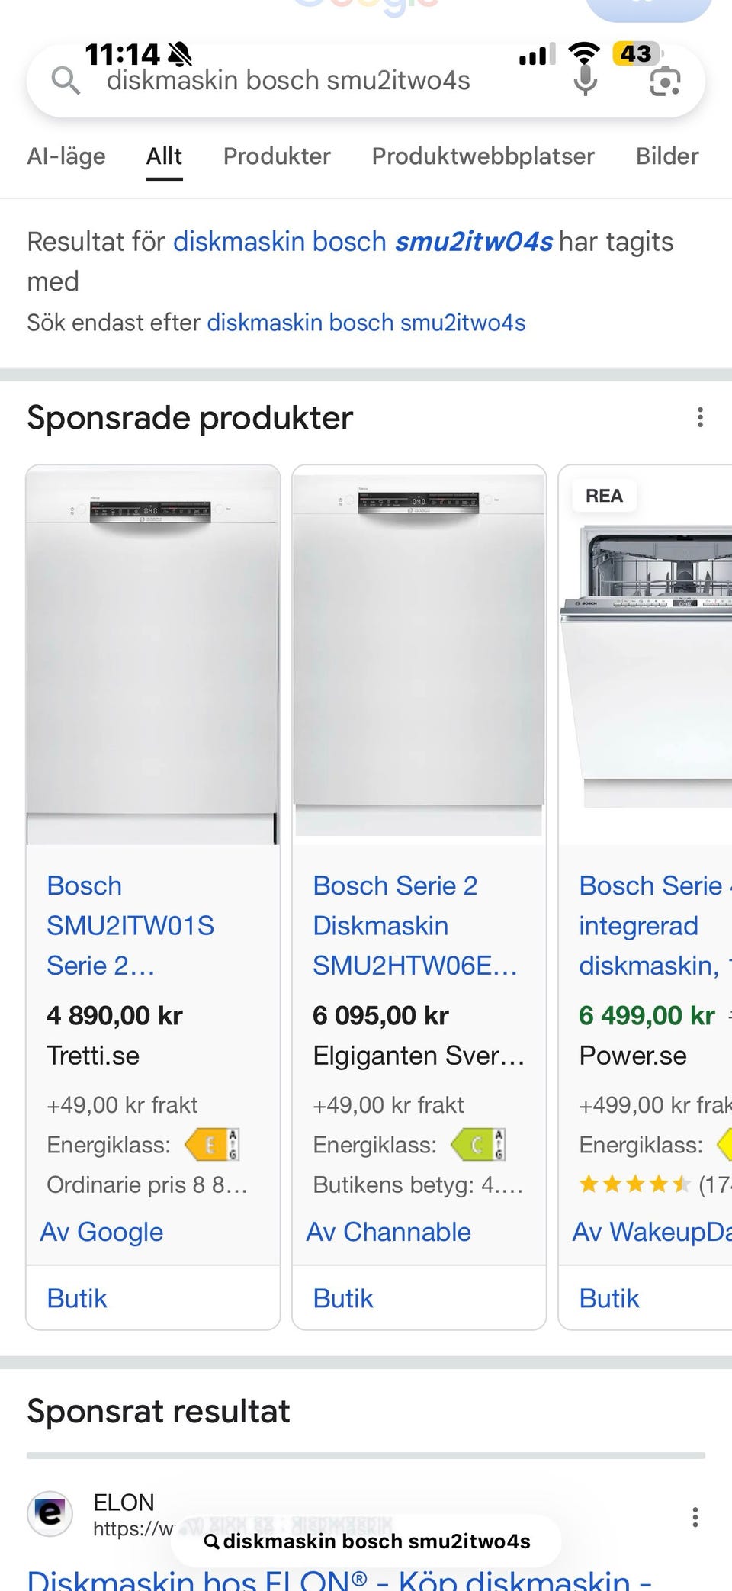732x1591 pixels.
Task: Tap energy class C label badge
Action: click(x=478, y=1145)
